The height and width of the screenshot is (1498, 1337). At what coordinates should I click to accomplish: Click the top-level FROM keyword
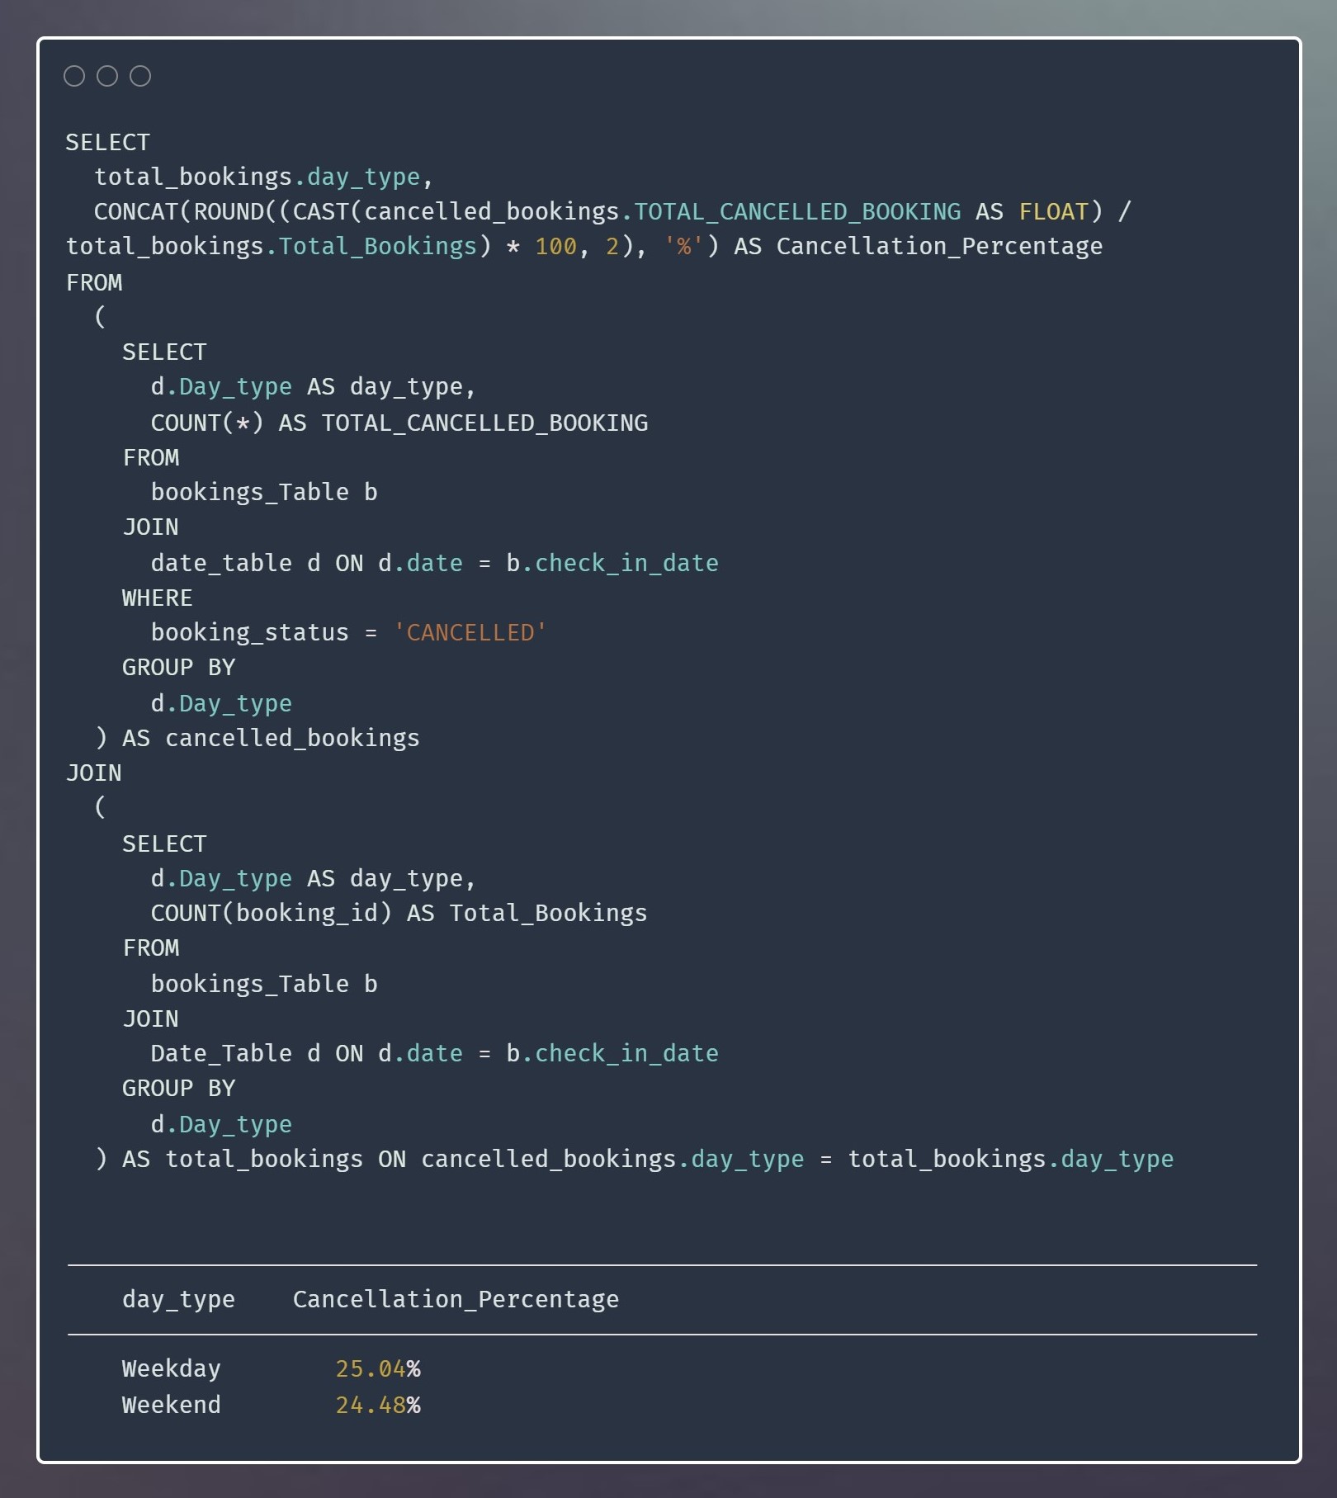click(94, 283)
